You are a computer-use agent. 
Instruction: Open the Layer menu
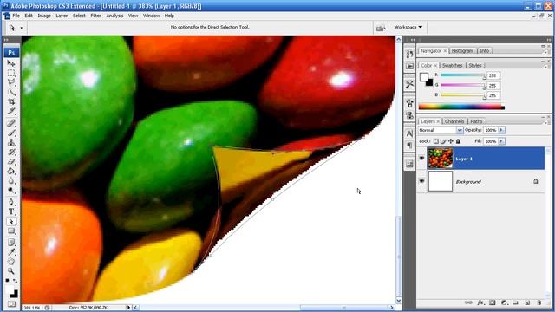coord(62,16)
